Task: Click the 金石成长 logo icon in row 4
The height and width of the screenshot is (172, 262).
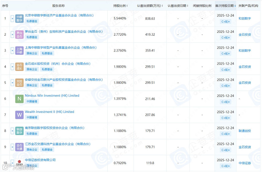Action: [x=19, y=67]
